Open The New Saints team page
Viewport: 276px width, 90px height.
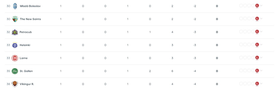click(x=30, y=19)
